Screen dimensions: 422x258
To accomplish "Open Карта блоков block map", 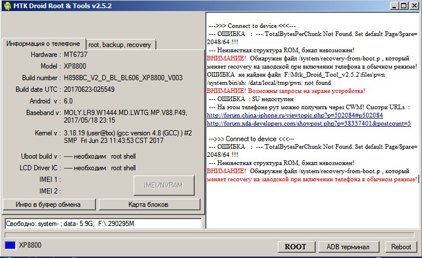I will [148, 205].
